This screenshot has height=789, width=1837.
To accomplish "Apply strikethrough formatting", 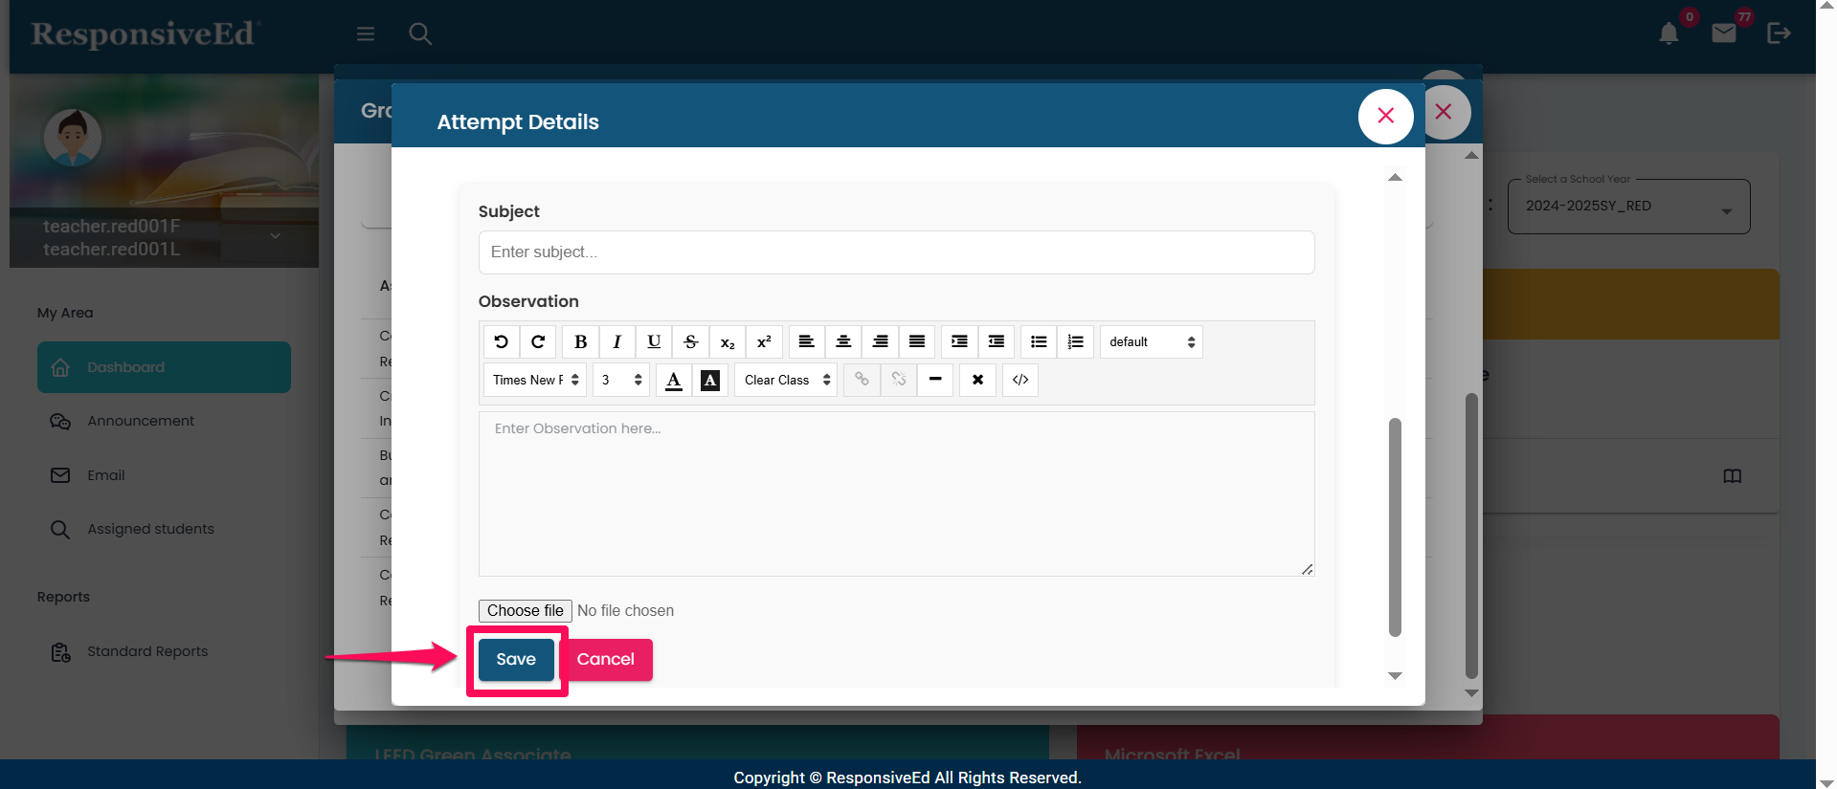I will 691,341.
